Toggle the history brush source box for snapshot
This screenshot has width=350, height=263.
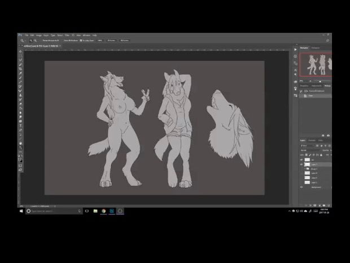[x=301, y=91]
